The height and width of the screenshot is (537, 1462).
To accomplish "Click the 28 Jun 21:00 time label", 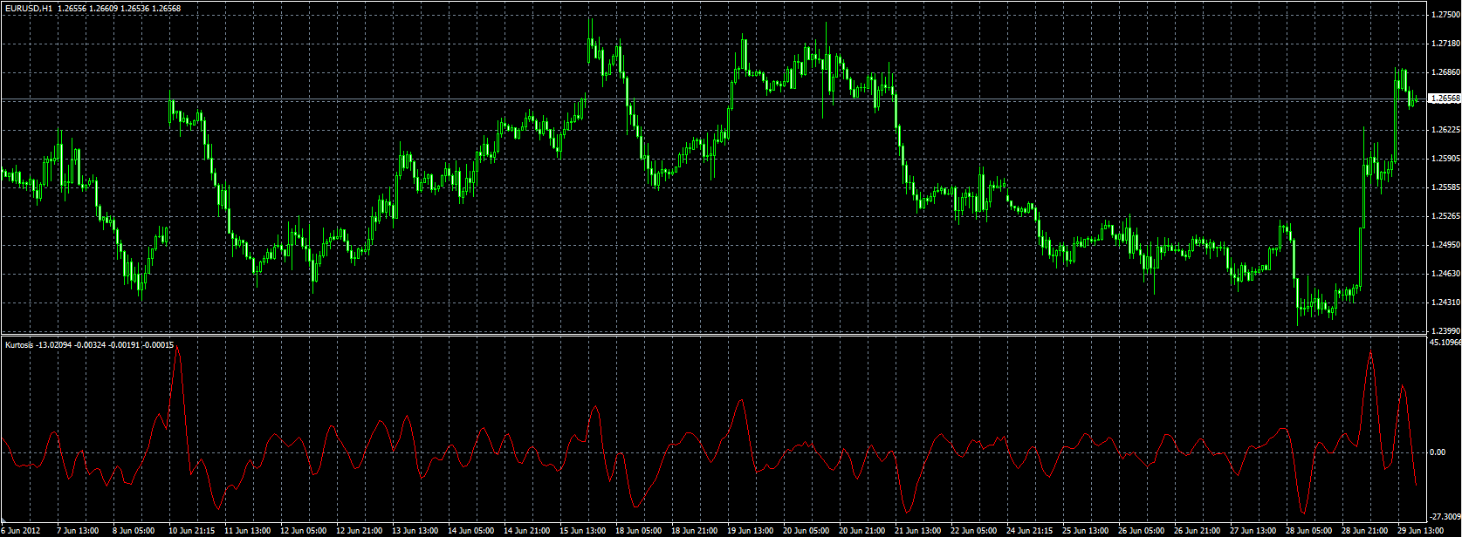I will (x=1364, y=530).
